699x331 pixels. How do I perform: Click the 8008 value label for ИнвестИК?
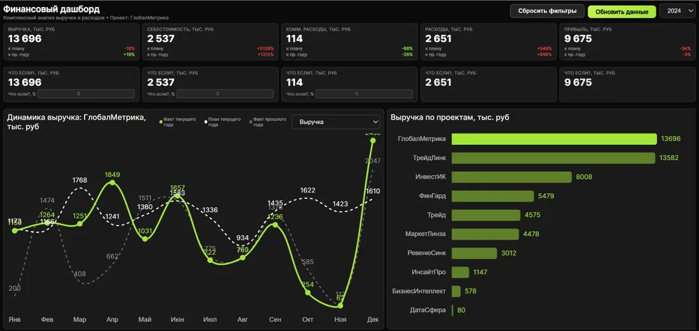pos(584,177)
